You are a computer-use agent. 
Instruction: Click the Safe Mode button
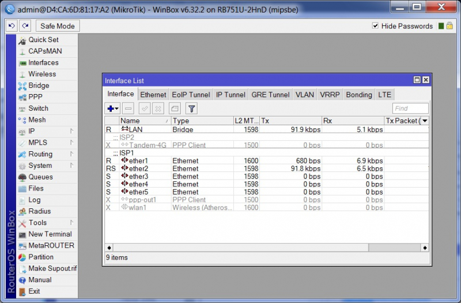click(58, 26)
